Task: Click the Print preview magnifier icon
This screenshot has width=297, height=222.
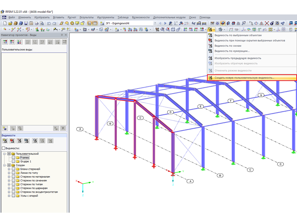Action: click(42, 23)
